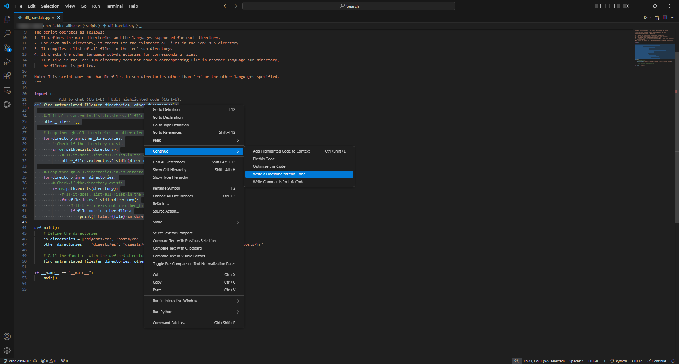Select Write a Docstring for this Code
The image size is (679, 364).
299,174
